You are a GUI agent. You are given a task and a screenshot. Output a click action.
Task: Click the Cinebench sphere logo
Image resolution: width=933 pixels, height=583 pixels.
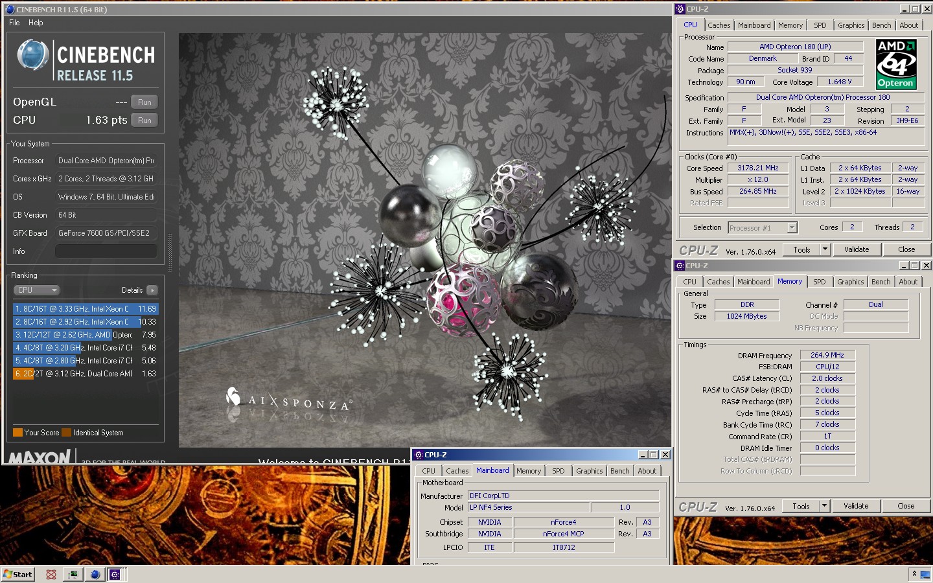tap(32, 55)
